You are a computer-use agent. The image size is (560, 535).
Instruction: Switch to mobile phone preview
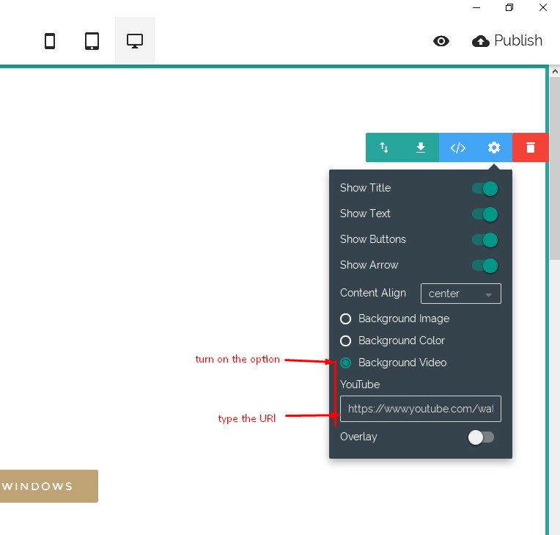50,41
